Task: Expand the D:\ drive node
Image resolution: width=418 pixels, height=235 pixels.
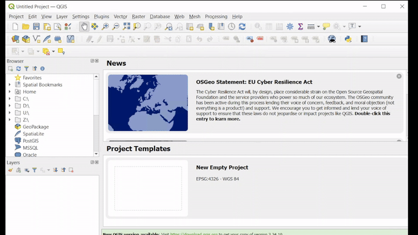Action: [10, 106]
